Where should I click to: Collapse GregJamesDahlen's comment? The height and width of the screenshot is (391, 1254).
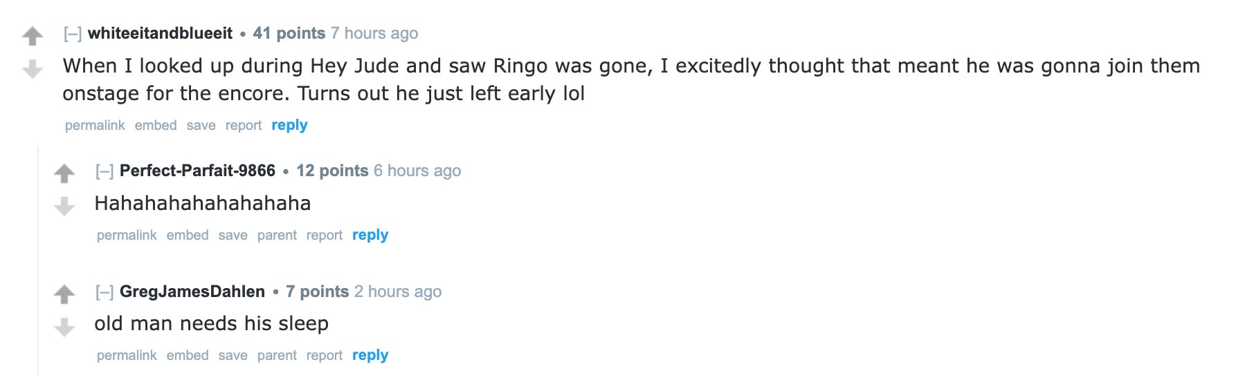point(104,292)
